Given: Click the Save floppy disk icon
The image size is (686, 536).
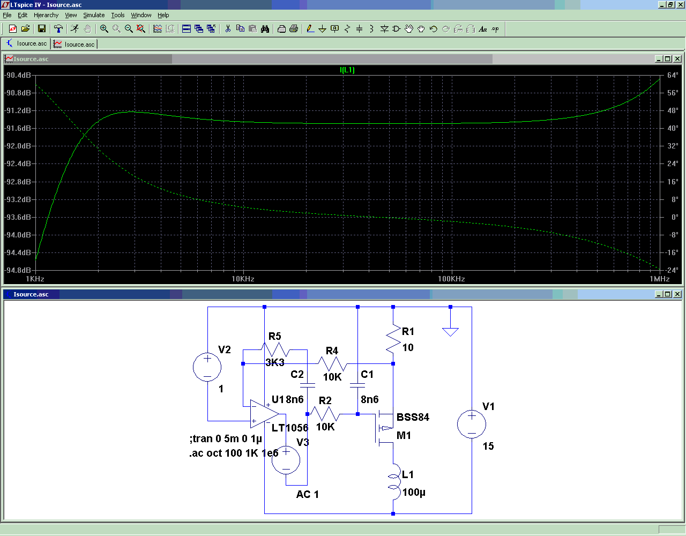Looking at the screenshot, I should click(42, 29).
